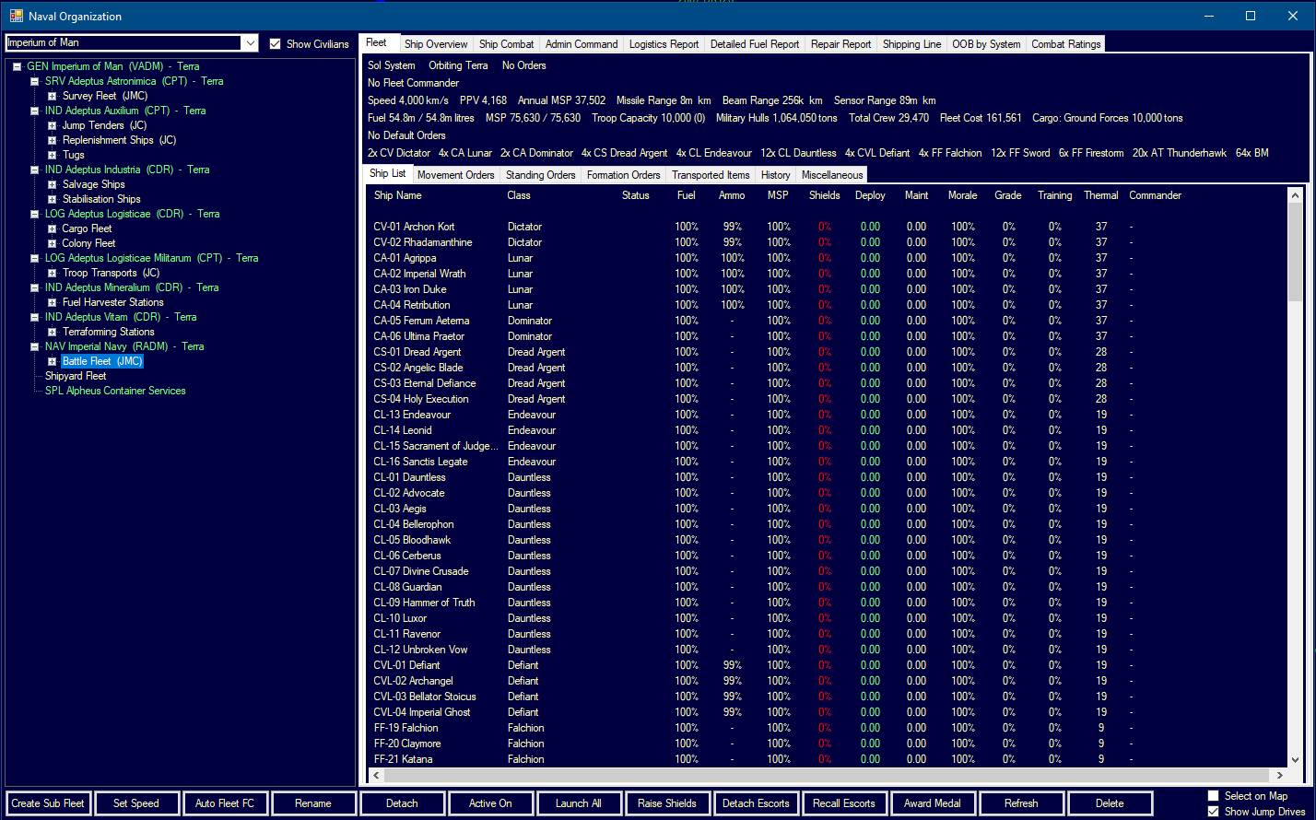Open the OOB by System tab

986,44
